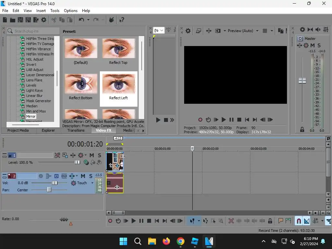The image size is (332, 249).
Task: Open video preview properties gear icon
Action: 188,31
